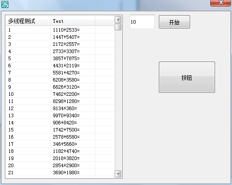The width and height of the screenshot is (232, 185).
Task: Select row 1 with 1110+2533=
Action: pos(60,30)
